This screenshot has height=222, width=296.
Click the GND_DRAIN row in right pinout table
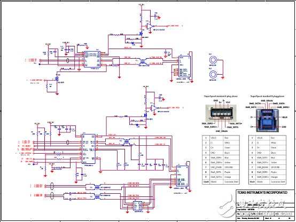point(267,168)
